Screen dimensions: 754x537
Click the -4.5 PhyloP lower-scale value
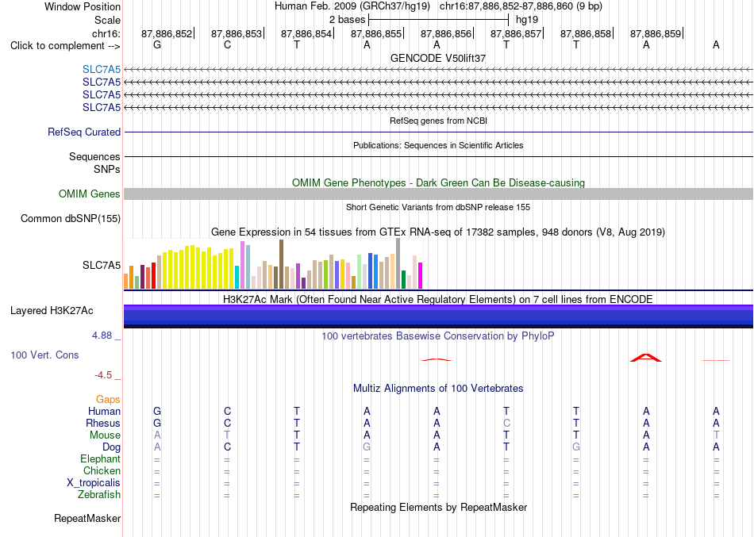click(103, 375)
